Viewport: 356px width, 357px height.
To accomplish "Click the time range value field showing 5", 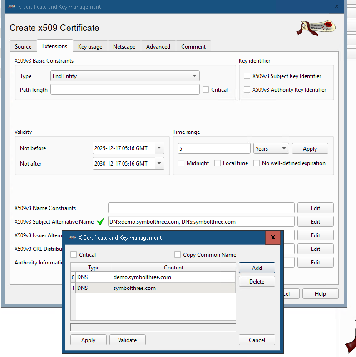I will click(214, 148).
